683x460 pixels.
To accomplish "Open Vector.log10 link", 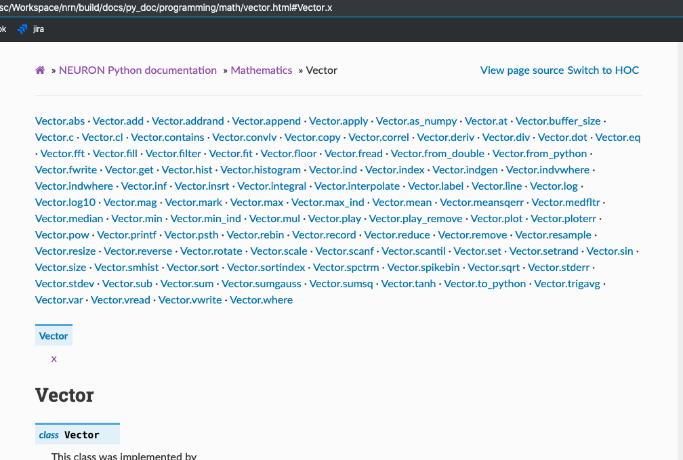I will click(x=65, y=203).
